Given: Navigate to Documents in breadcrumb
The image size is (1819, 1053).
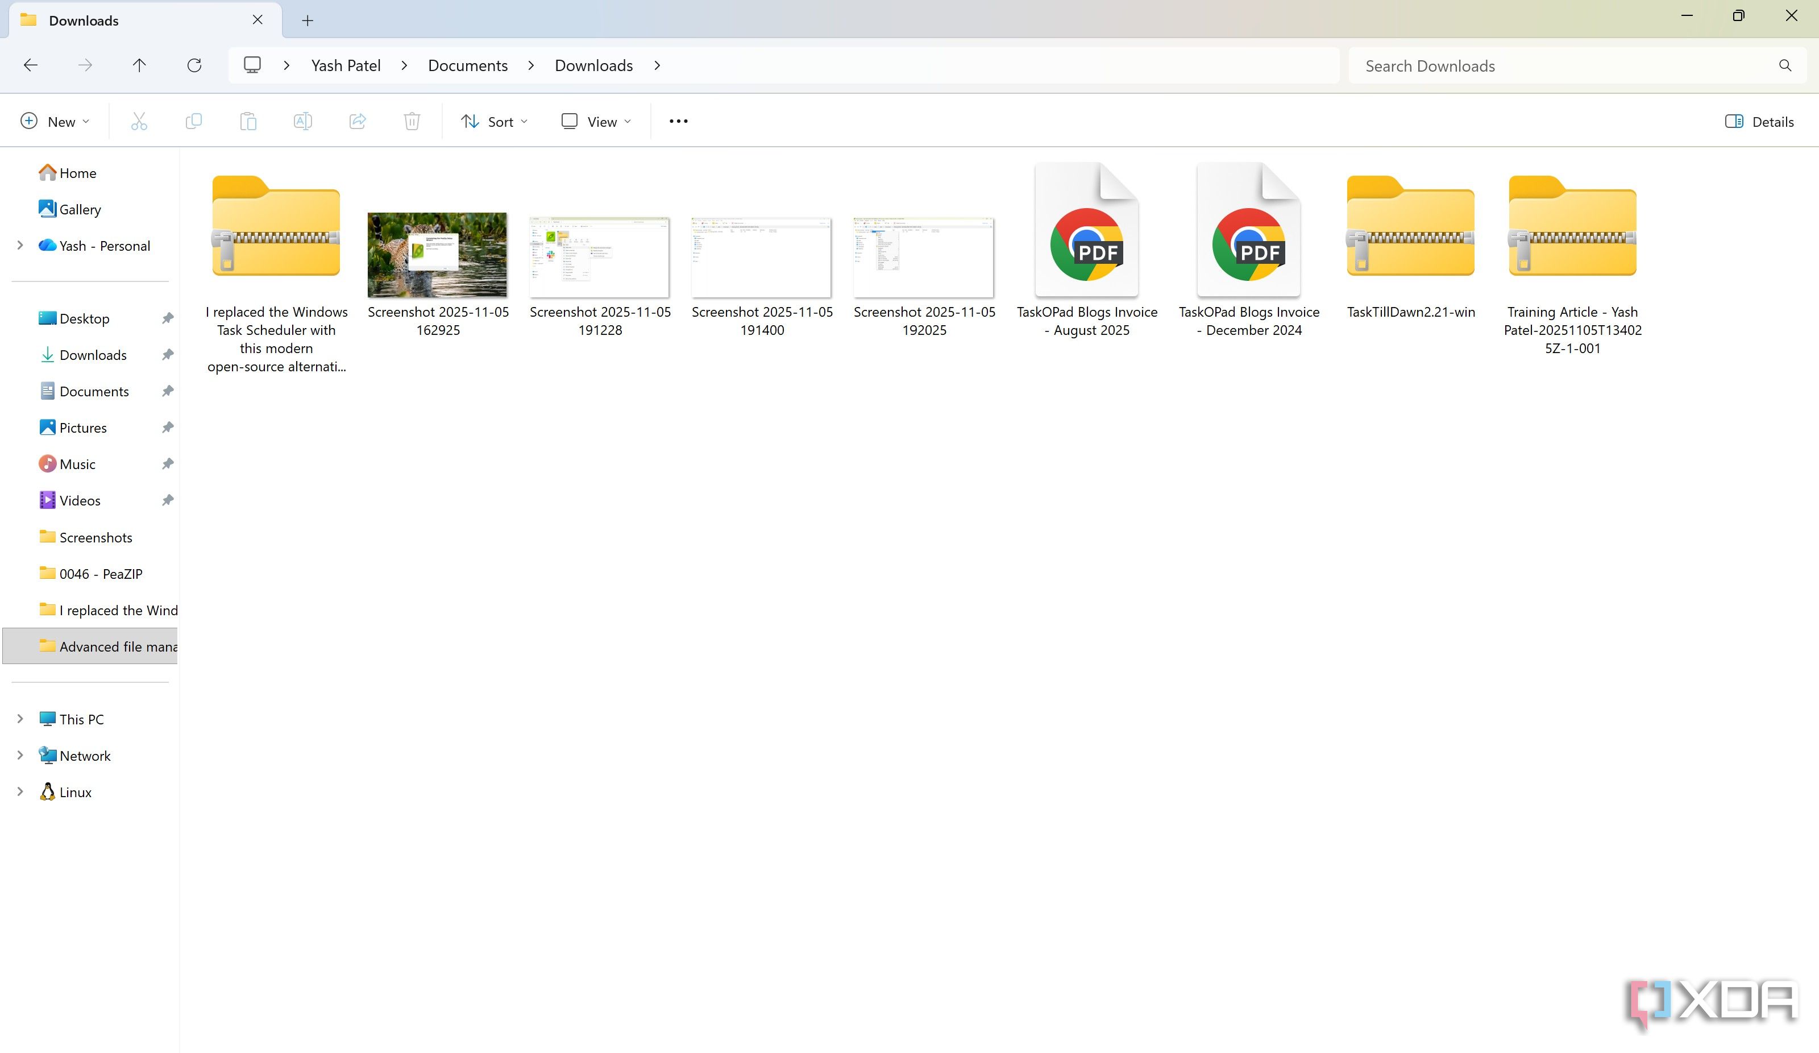Looking at the screenshot, I should (468, 66).
